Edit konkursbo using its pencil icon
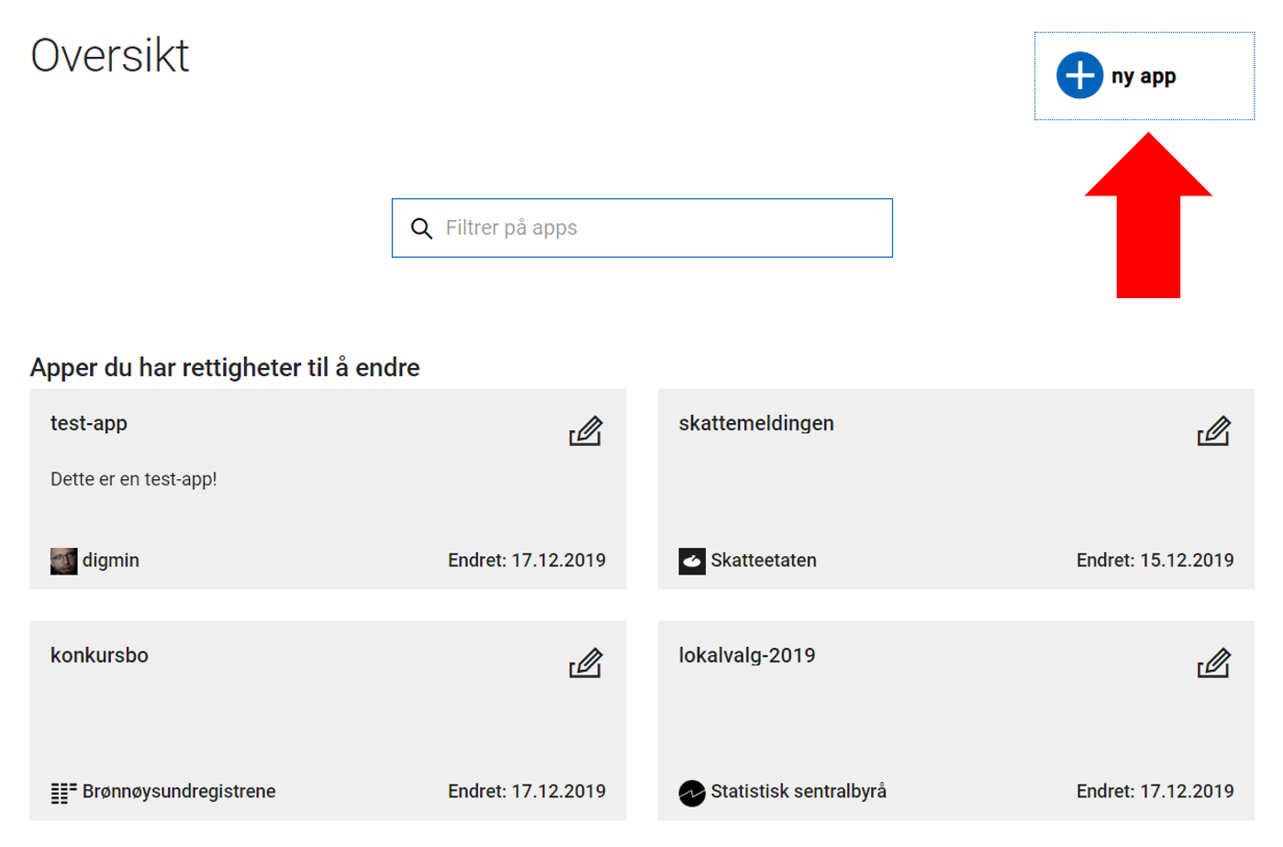The width and height of the screenshot is (1283, 847). 586,663
